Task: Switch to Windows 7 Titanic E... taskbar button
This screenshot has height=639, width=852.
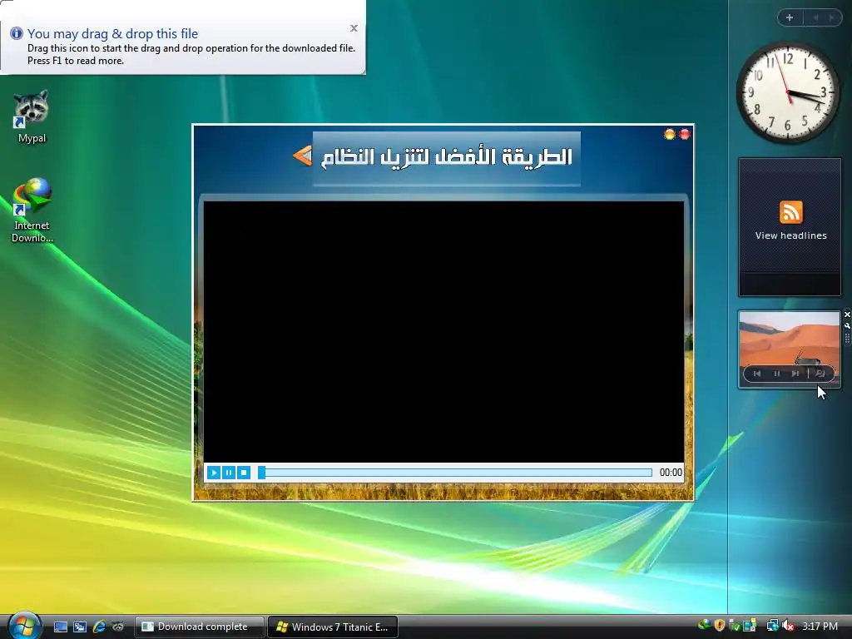Action: (x=333, y=627)
